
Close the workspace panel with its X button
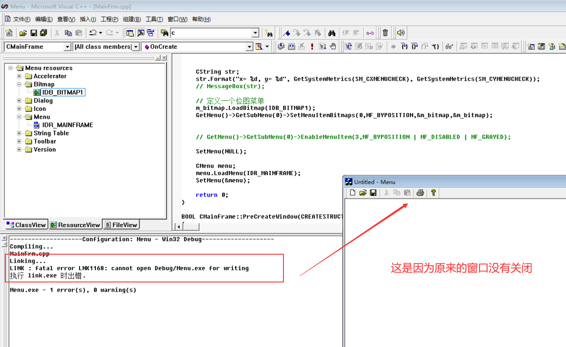[x=164, y=58]
